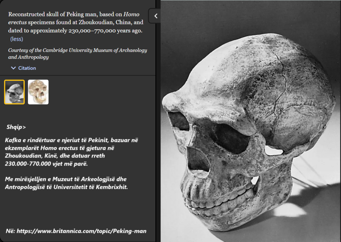Click the 'Në:' label before the URL

(x=10, y=231)
